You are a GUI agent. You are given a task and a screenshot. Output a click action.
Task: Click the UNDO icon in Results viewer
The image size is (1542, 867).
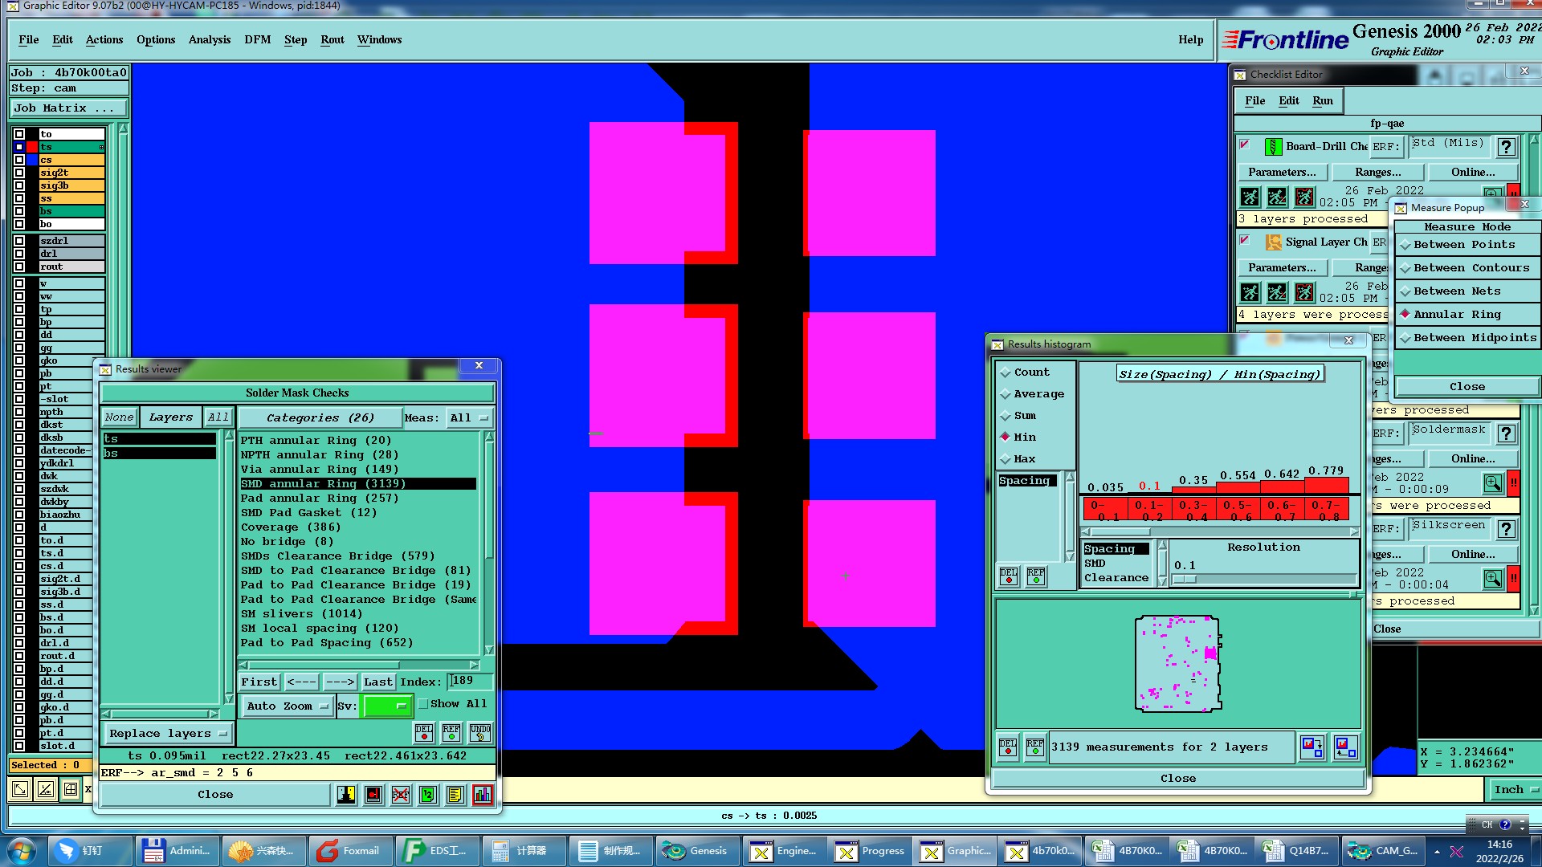479,732
